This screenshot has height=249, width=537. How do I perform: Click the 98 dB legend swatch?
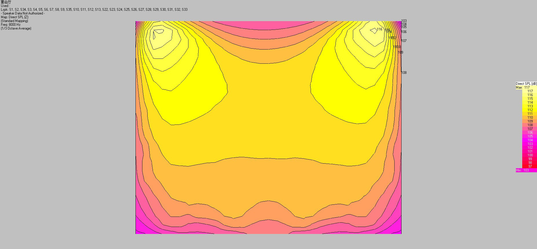pyautogui.click(x=529, y=163)
